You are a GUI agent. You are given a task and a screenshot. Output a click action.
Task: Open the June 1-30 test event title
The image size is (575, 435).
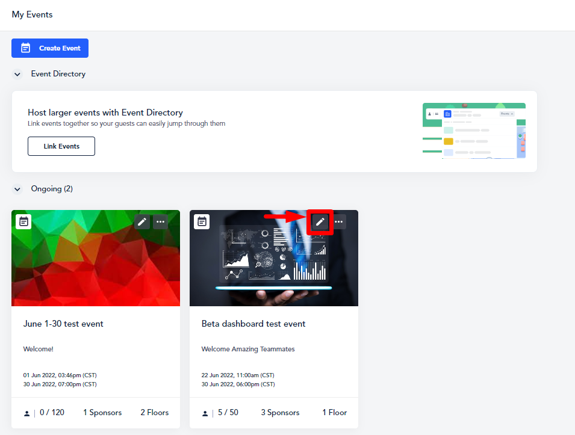click(63, 324)
